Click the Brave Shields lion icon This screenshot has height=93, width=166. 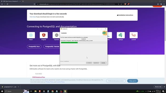pos(125,4)
